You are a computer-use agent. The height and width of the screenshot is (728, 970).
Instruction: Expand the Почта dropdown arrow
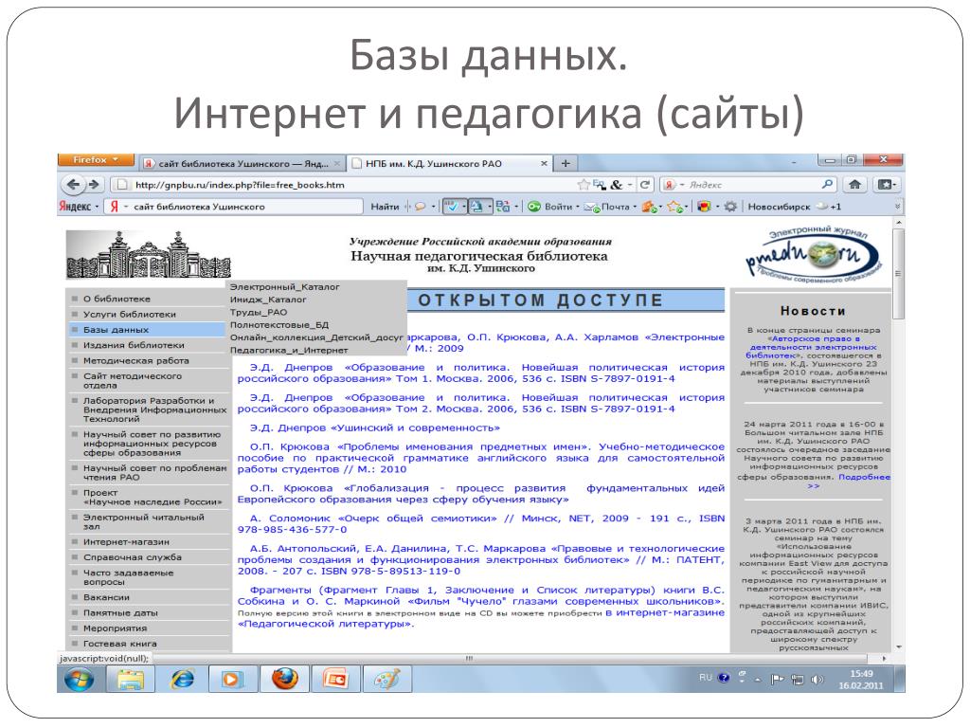click(x=635, y=207)
